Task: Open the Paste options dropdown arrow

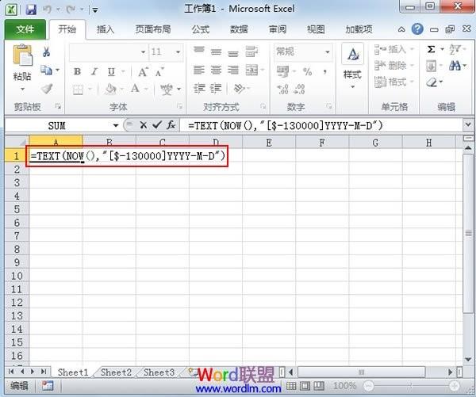Action: point(22,90)
